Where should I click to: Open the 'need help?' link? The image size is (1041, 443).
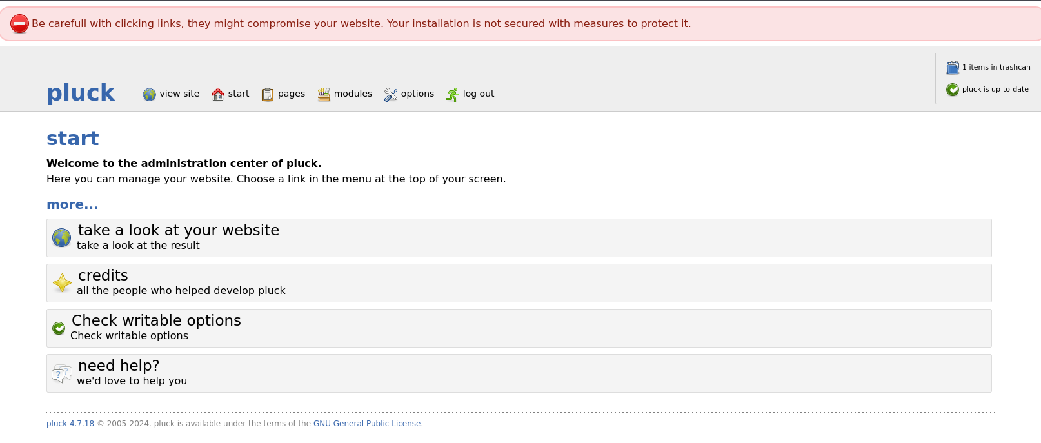point(119,366)
